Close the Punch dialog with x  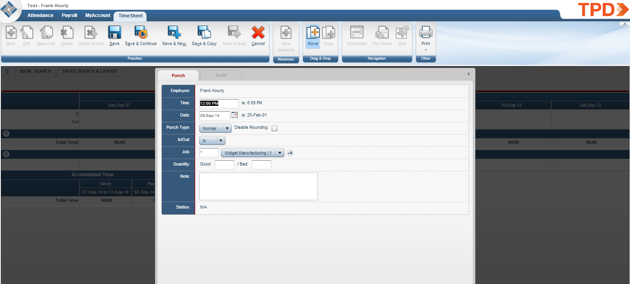[x=469, y=74]
